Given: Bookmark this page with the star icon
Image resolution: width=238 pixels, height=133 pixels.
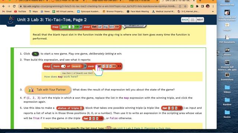Looking at the screenshot, I should [185, 6].
